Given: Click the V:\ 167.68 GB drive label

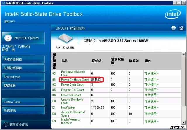Looking at the screenshot, I should pyautogui.click(x=65, y=48).
